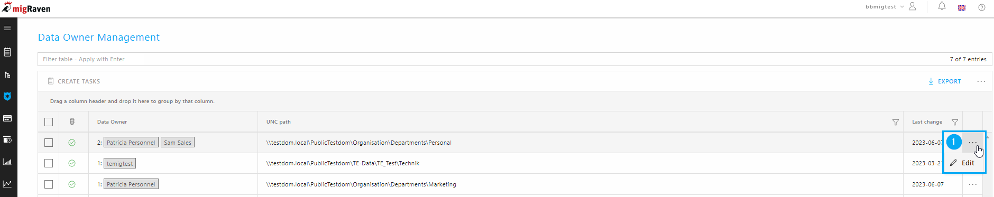
Task: Open the three-dot menu for Marketing row
Action: [973, 184]
